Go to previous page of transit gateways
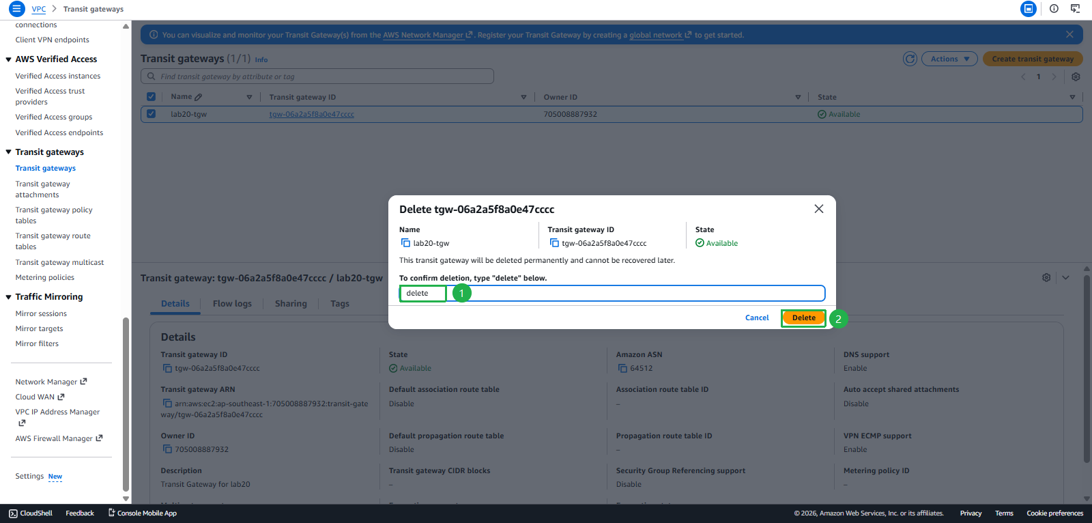 [x=1023, y=77]
